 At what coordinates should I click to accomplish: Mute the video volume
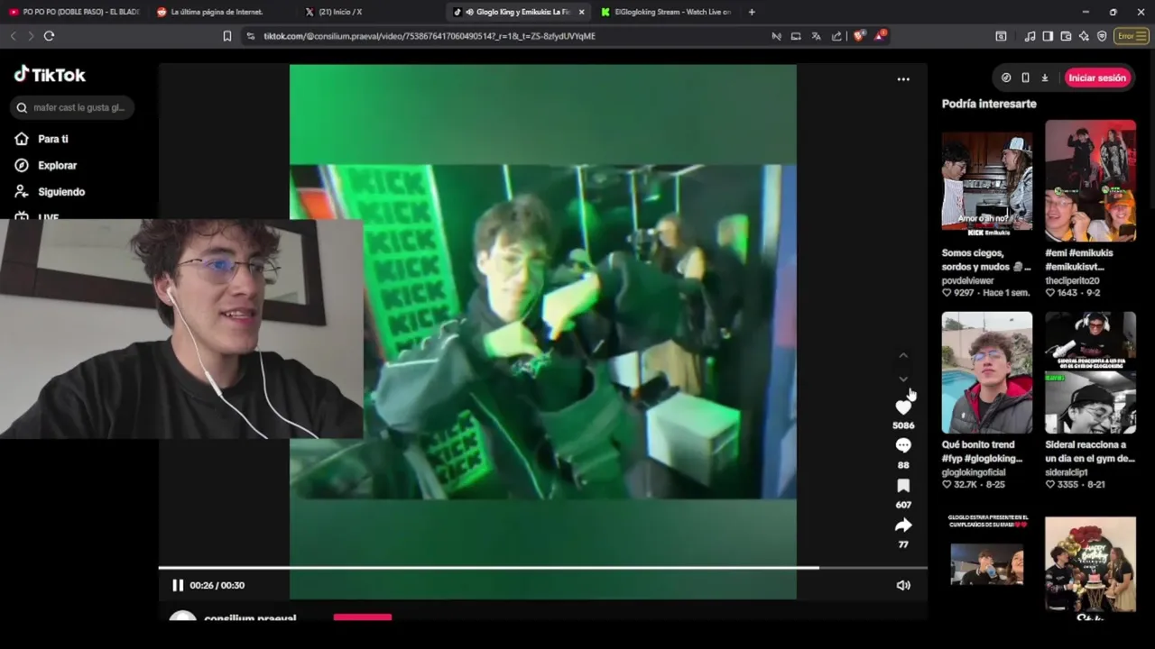(903, 585)
